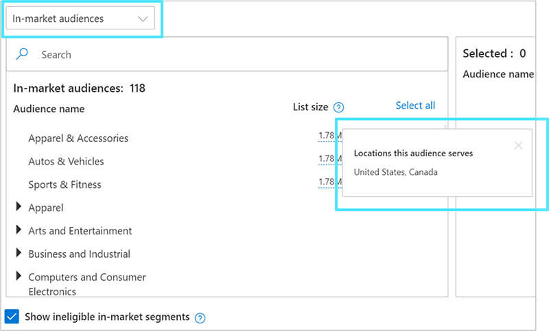Click list size value for Sports & Fitness

(x=326, y=182)
